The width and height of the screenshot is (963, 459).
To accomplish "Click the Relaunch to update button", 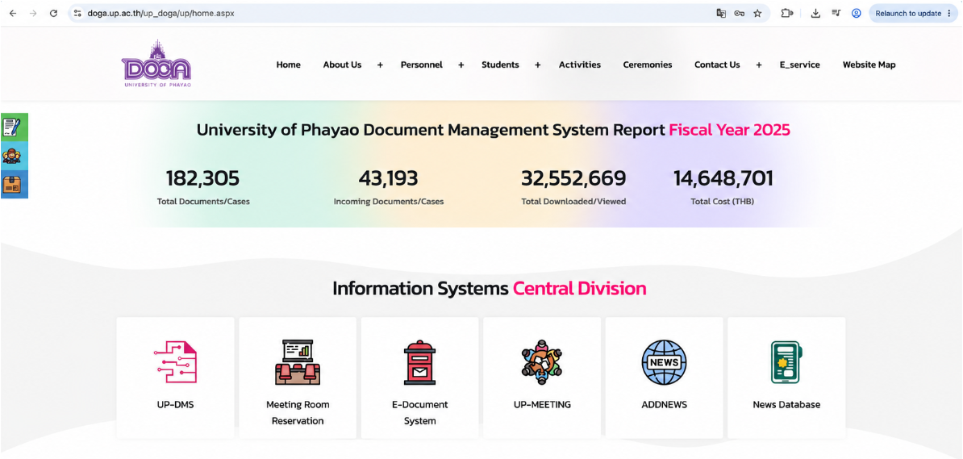I will [x=914, y=13].
